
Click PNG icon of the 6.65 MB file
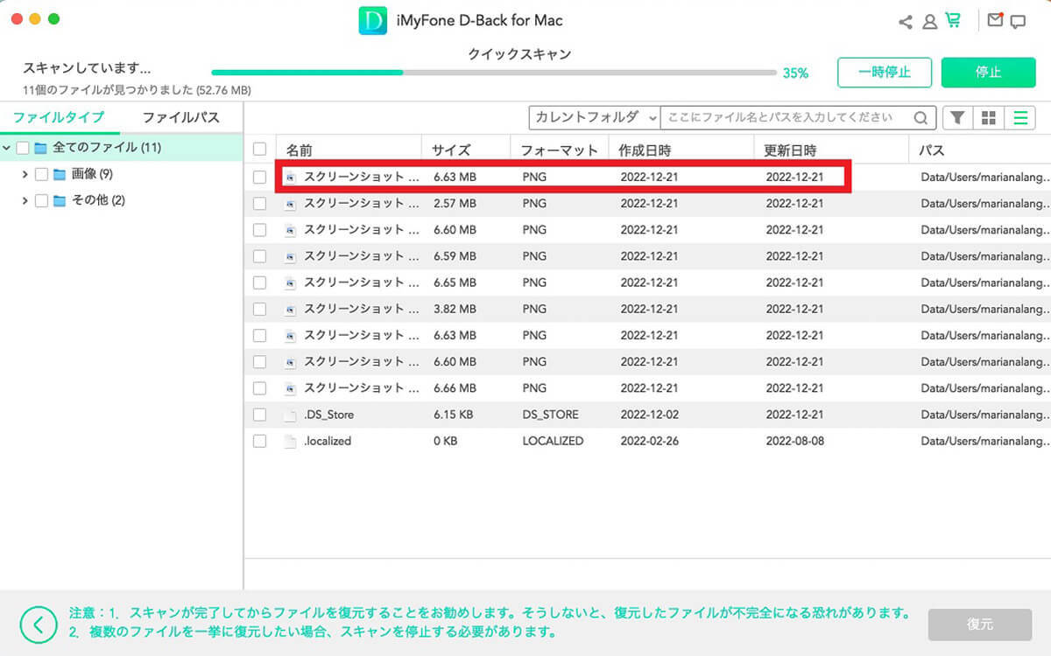(x=291, y=283)
